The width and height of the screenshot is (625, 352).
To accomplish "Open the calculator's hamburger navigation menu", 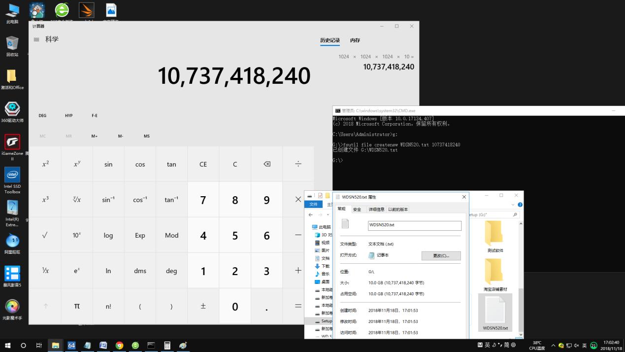I will [x=36, y=39].
